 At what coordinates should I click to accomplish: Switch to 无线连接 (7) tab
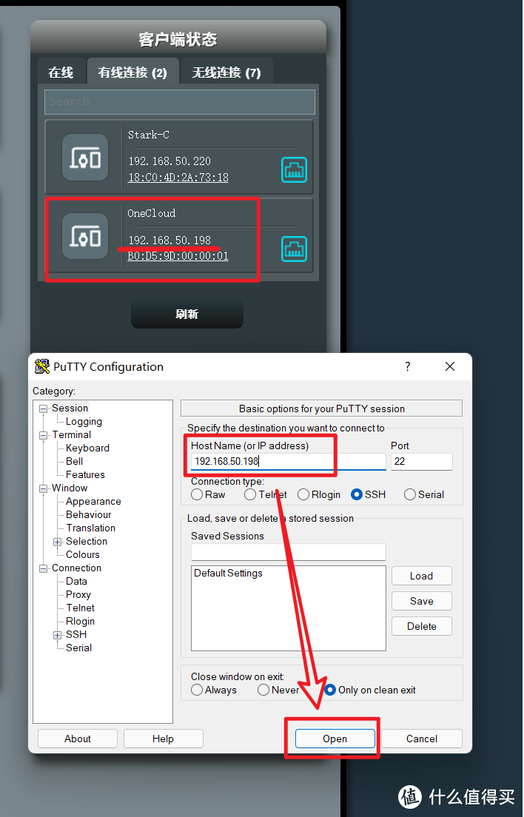point(226,72)
